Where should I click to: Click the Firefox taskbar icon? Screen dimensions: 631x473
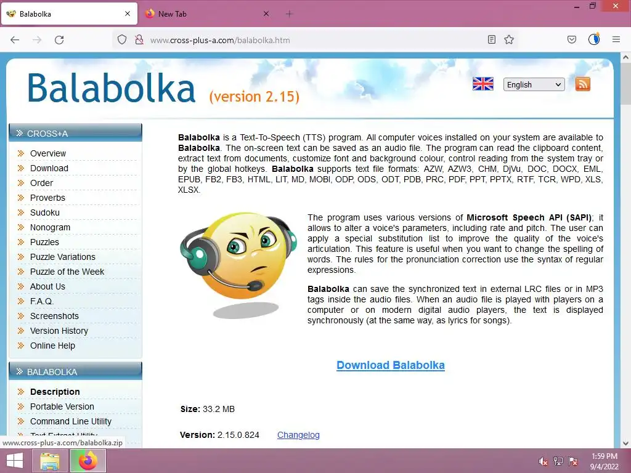pos(88,461)
